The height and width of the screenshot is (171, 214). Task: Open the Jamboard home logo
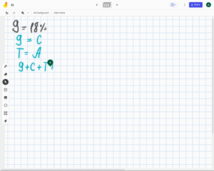coord(5,5)
